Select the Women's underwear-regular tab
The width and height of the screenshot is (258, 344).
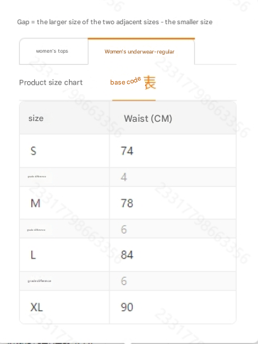141,51
